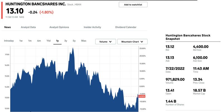Click the Add to watchlist button
The height and width of the screenshot is (112, 223).
pyautogui.click(x=133, y=4)
